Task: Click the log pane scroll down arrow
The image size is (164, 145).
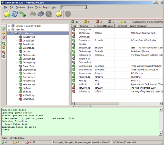Action: coord(161,134)
